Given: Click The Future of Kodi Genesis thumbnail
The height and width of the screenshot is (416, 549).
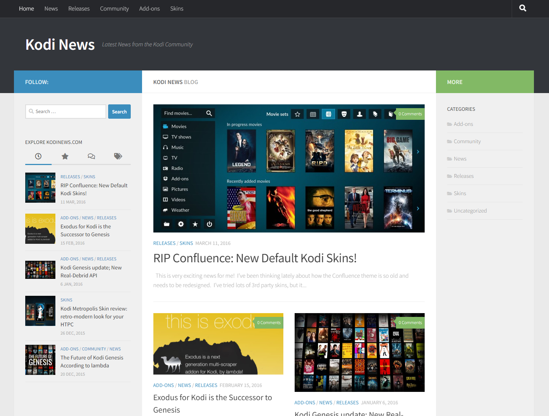Looking at the screenshot, I should point(40,359).
